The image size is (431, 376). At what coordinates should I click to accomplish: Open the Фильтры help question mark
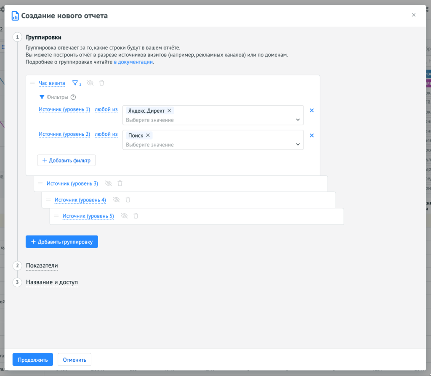point(73,97)
